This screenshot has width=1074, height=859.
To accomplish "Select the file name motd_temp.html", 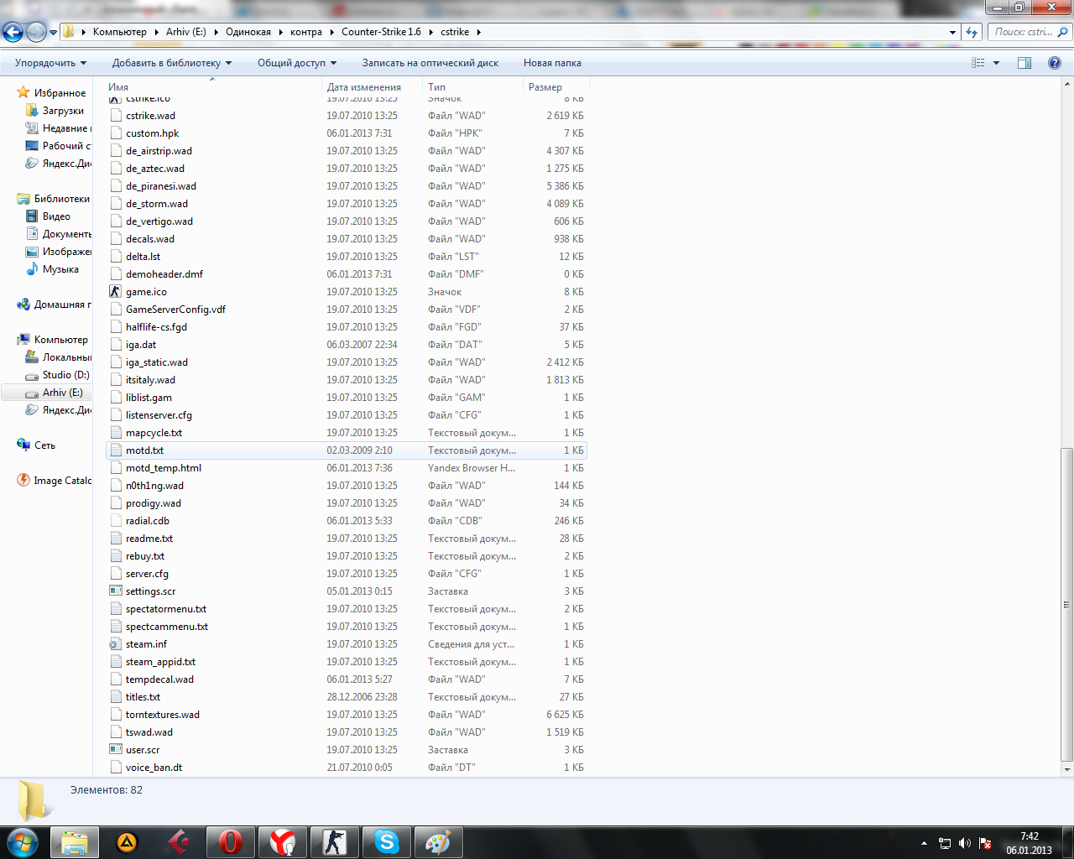I will click(164, 468).
